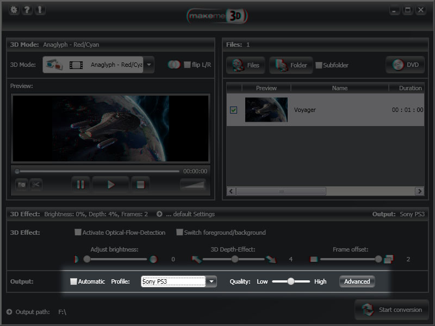Image resolution: width=435 pixels, height=326 pixels.
Task: Click the brightness value 0
Action: pos(173,259)
